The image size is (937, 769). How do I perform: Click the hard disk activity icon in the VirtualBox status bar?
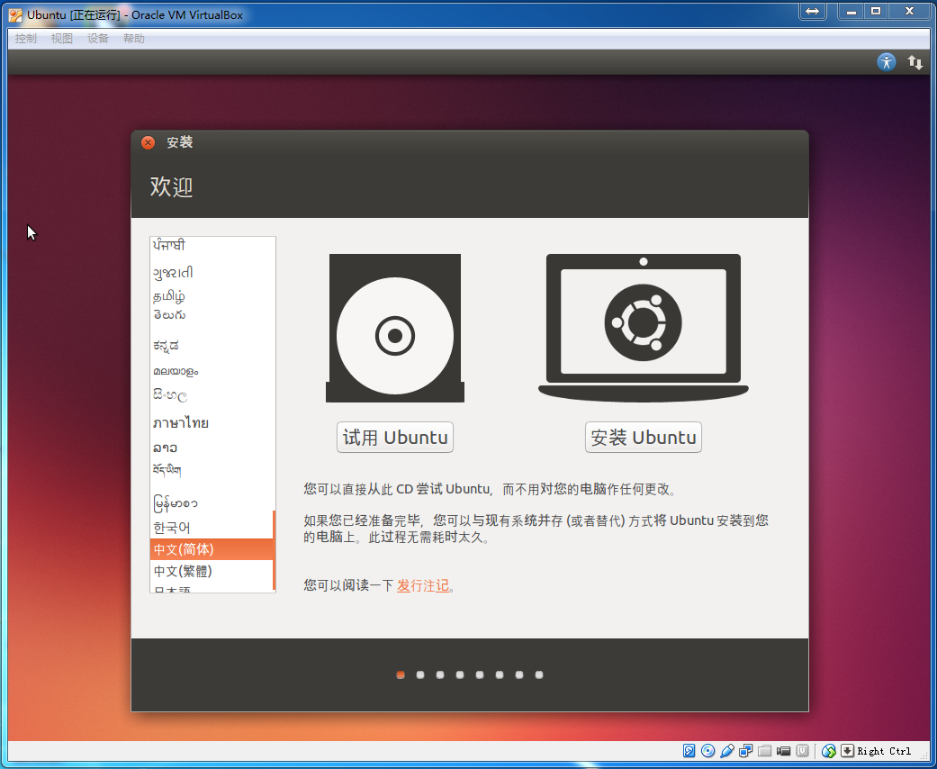689,750
